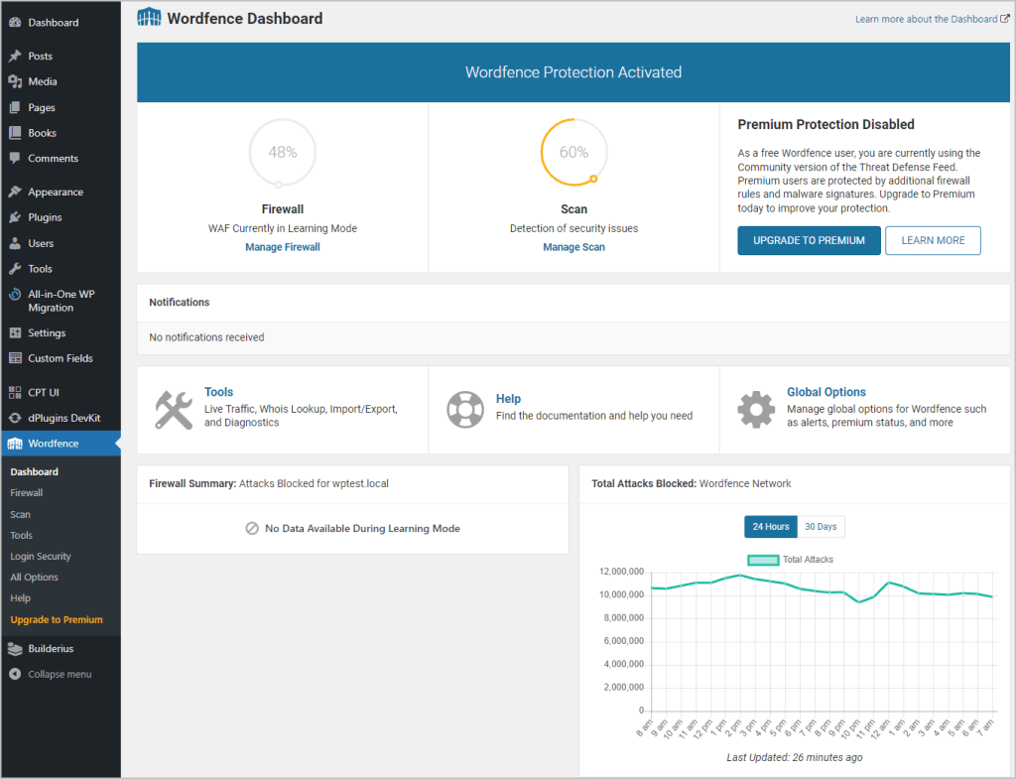Click the 60% Scan progress circle

573,152
